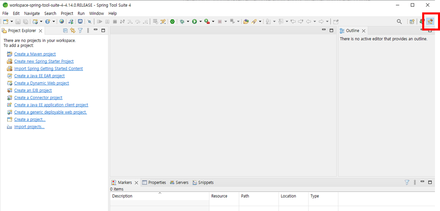Click Create a Connector project link

(x=38, y=98)
